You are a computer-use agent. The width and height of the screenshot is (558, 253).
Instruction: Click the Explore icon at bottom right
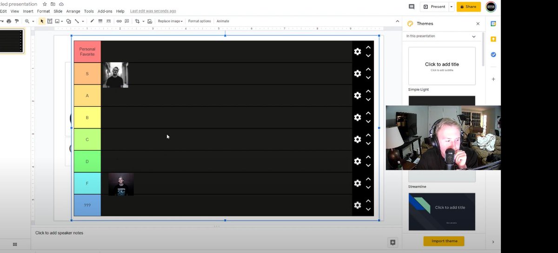pyautogui.click(x=393, y=242)
